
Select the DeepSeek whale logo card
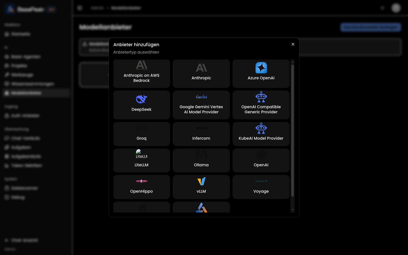click(142, 105)
